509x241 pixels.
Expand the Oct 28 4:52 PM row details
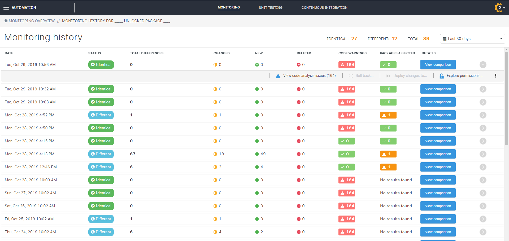point(483,115)
